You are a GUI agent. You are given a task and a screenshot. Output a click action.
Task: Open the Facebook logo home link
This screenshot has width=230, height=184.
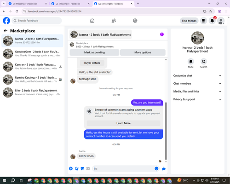pos(6,21)
